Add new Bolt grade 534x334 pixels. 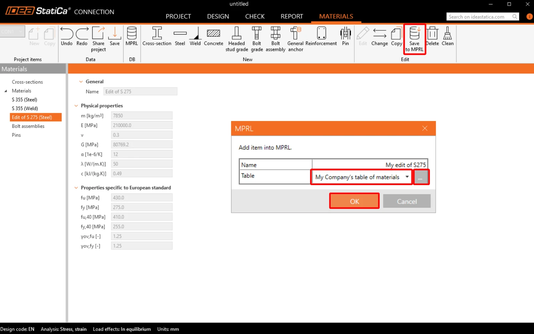pyautogui.click(x=257, y=39)
